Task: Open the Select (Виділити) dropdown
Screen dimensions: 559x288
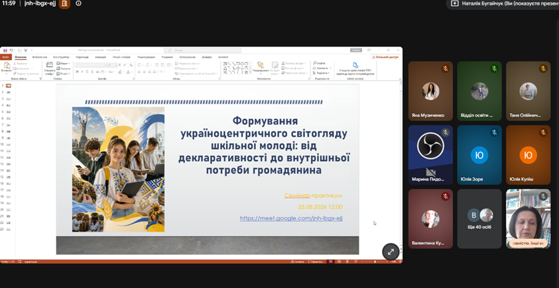Action: point(320,73)
